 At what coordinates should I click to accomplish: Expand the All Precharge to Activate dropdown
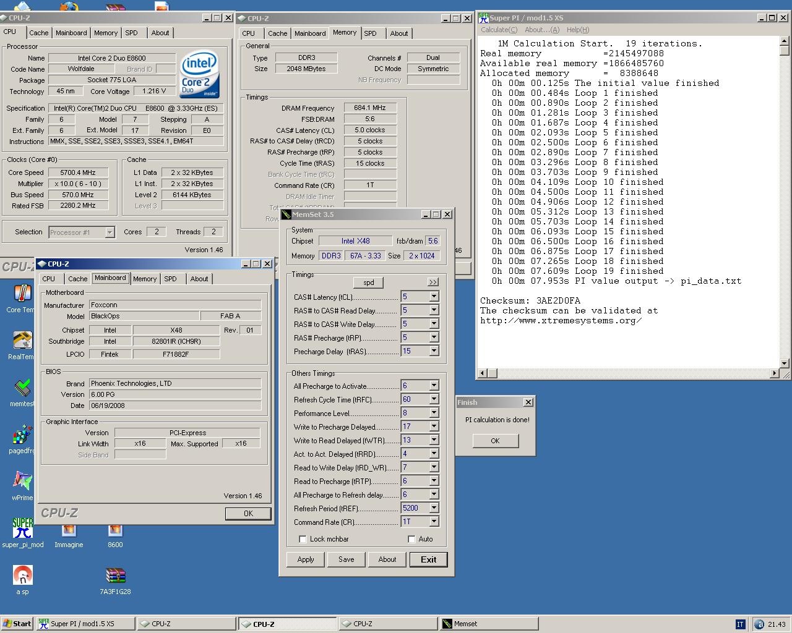[434, 386]
